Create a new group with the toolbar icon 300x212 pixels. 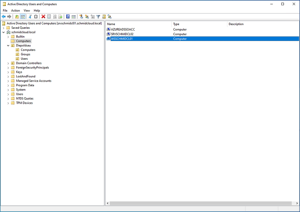[87, 17]
